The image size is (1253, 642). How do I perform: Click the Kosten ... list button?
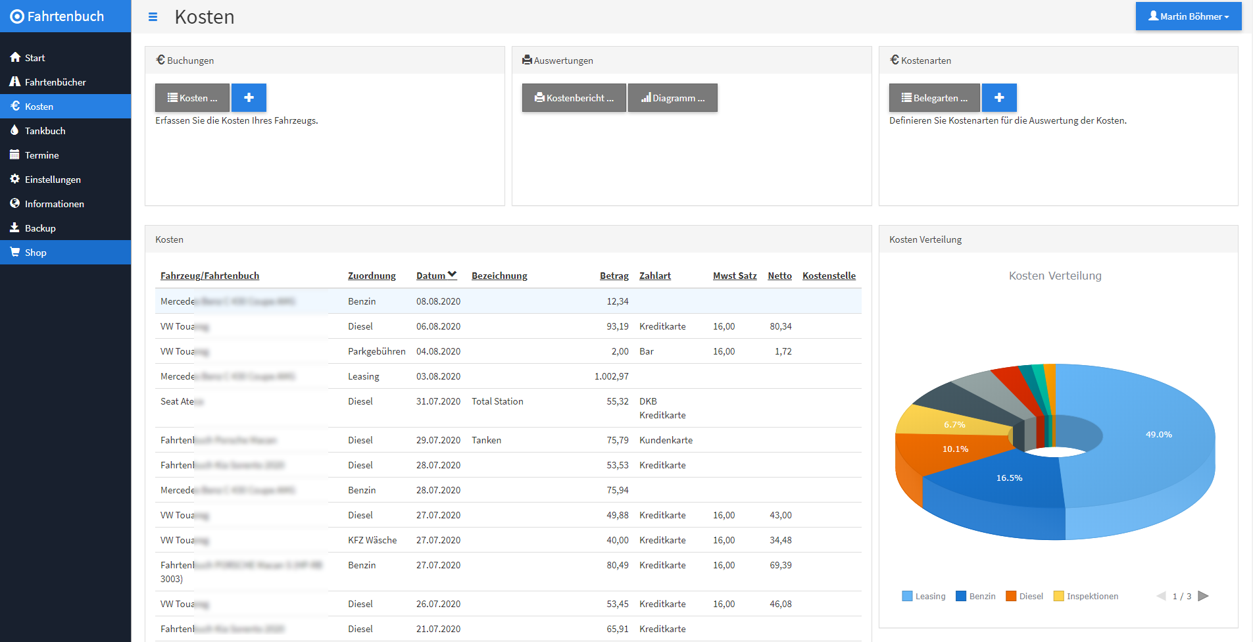pos(192,98)
